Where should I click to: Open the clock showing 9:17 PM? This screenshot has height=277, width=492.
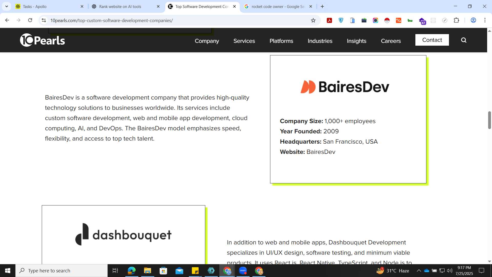click(464, 271)
